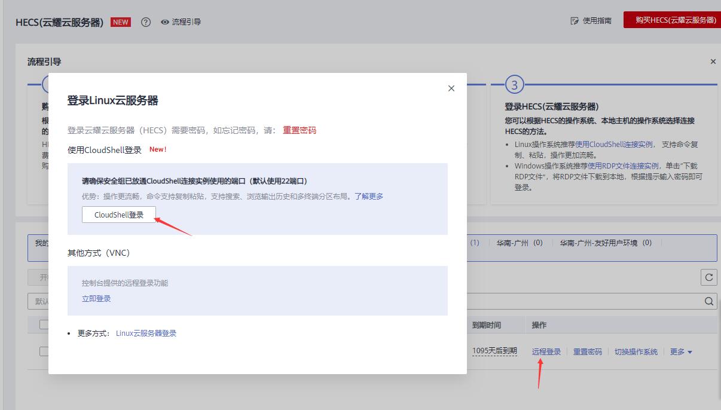Select the 华南-广州-友好用户环境 region tab
This screenshot has height=410, width=721.
click(606, 243)
